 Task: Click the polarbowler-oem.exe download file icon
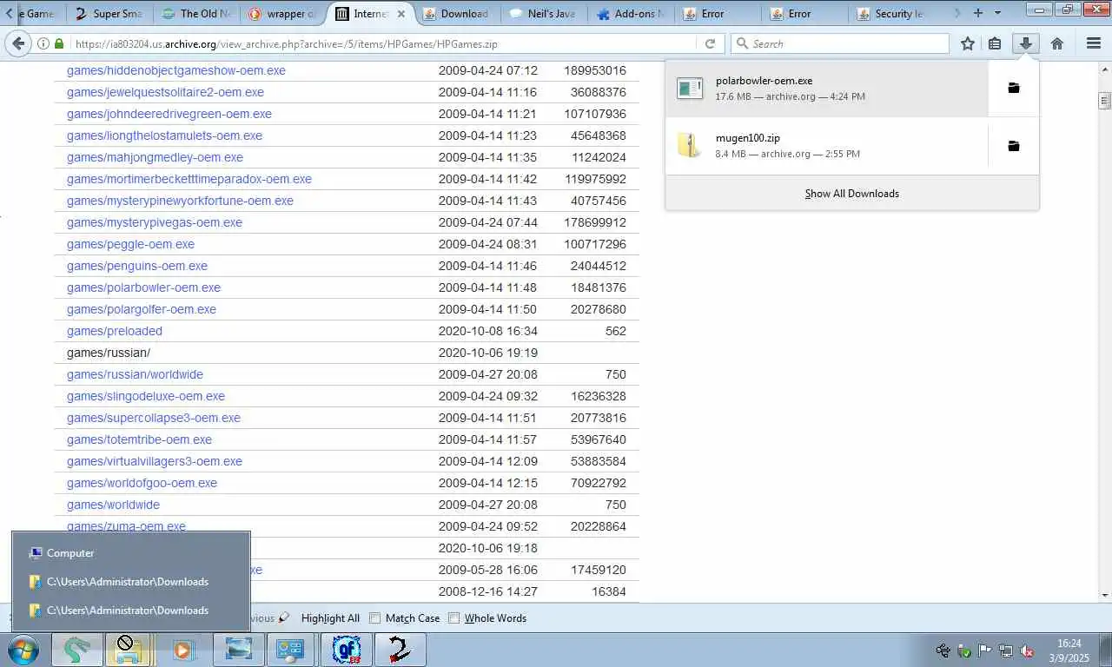[690, 88]
